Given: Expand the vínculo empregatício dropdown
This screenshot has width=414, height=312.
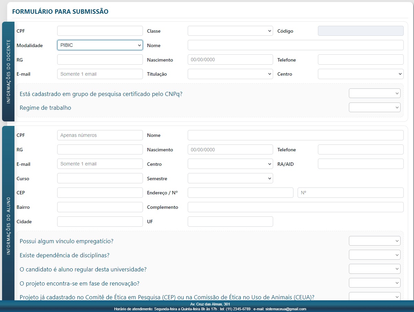Looking at the screenshot, I should tap(374, 241).
